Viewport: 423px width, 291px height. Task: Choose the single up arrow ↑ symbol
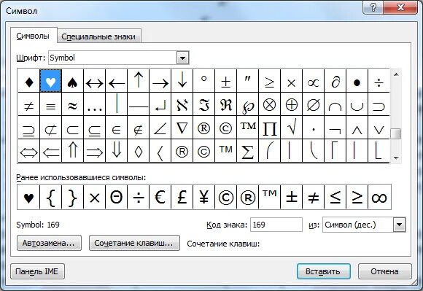[138, 81]
